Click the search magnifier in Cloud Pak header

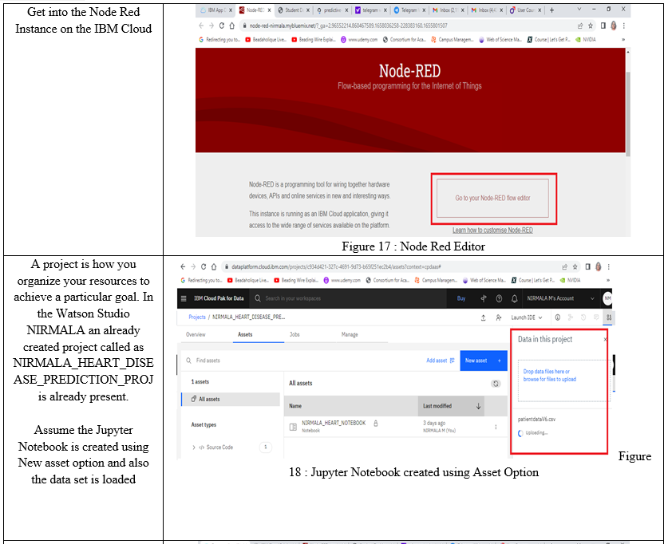click(258, 298)
